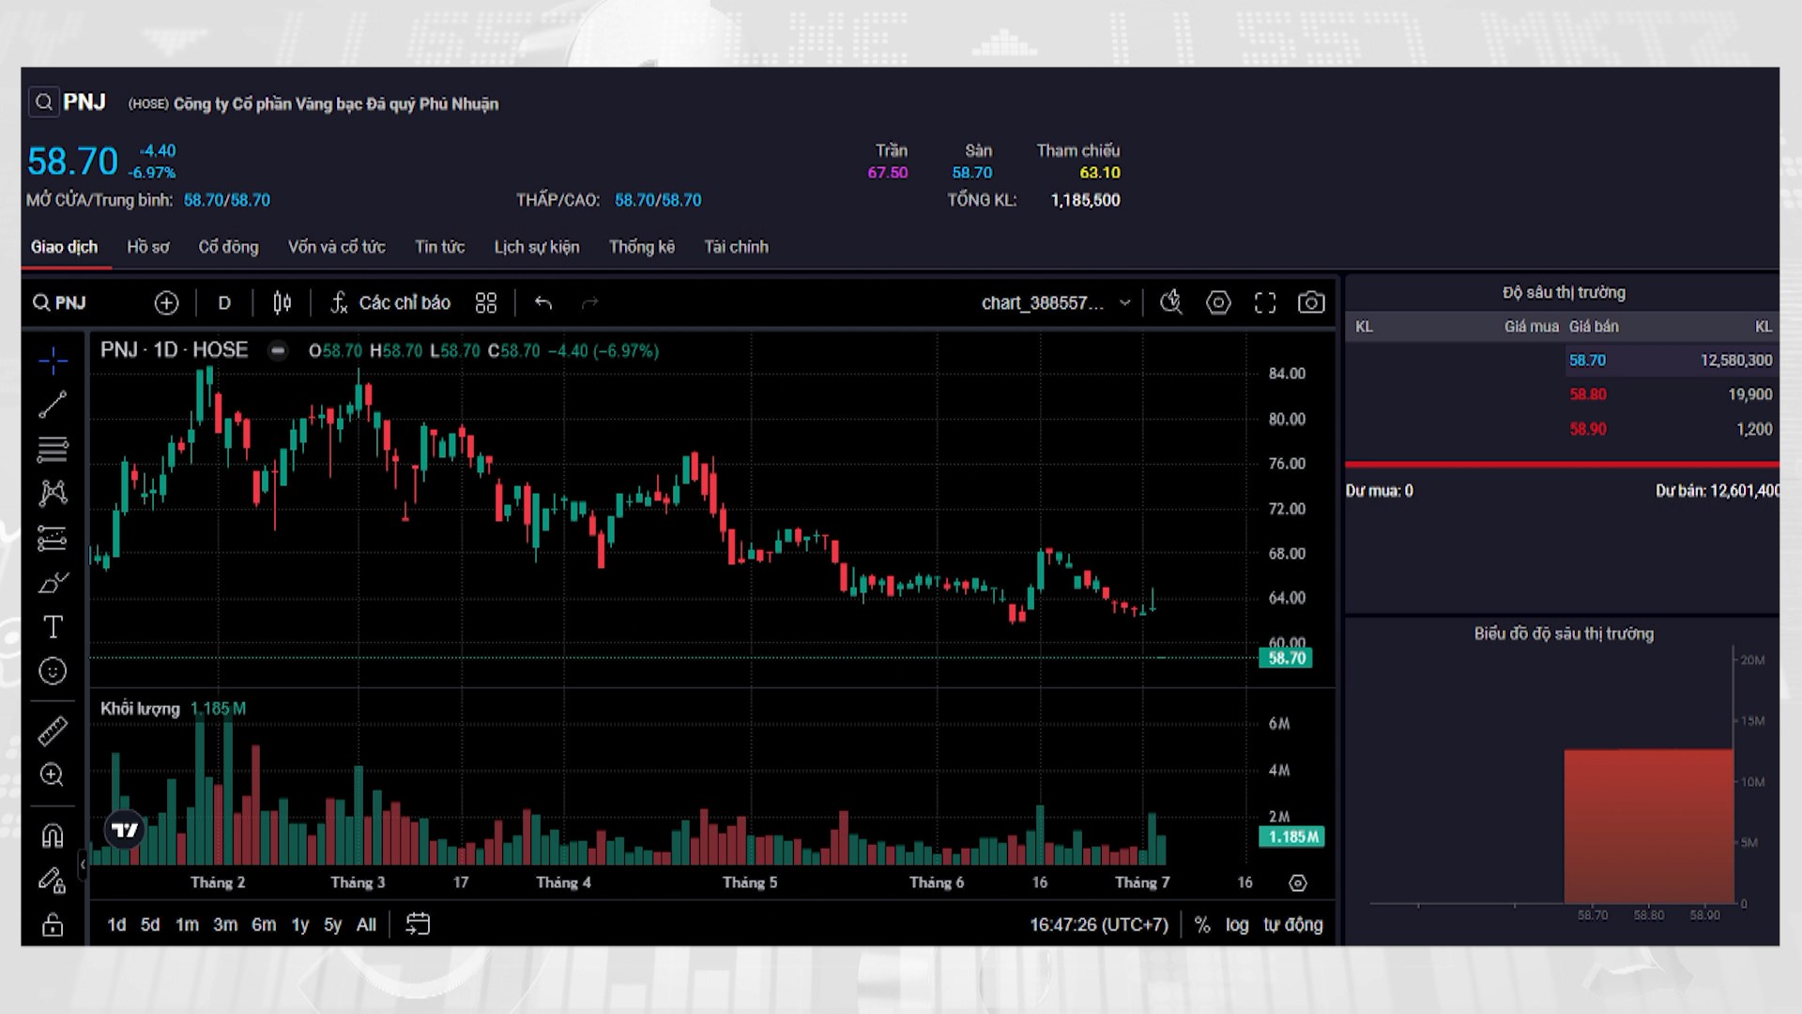Screen dimensions: 1802x1014
Task: Set the range to 6m
Action: tap(264, 925)
